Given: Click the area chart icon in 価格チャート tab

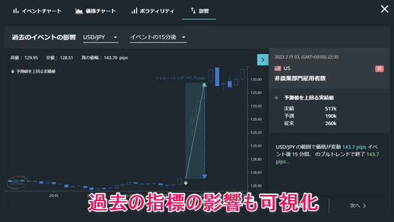Looking at the screenshot, I should (x=79, y=11).
